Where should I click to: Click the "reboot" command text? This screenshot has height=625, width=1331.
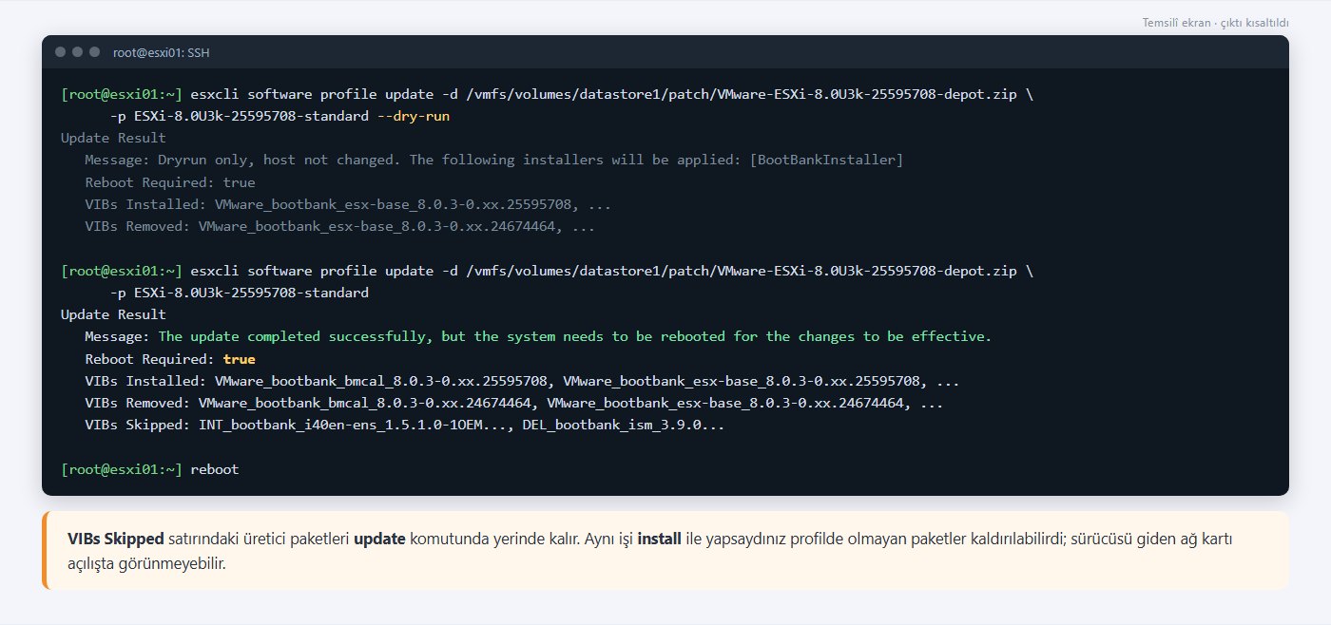coord(215,469)
